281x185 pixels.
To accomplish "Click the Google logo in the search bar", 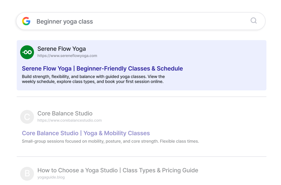I will click(x=26, y=21).
